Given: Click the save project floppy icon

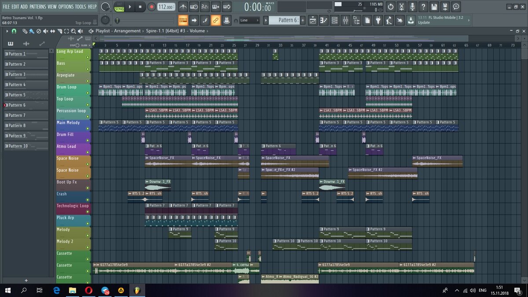Looking at the screenshot, I should pos(434,7).
